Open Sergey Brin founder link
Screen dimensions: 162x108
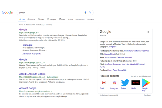(x=122, y=70)
